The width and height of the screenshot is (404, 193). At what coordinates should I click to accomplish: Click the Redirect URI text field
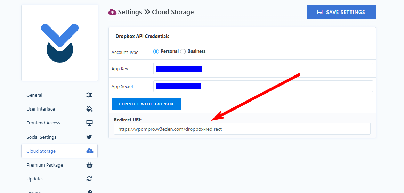(242, 129)
